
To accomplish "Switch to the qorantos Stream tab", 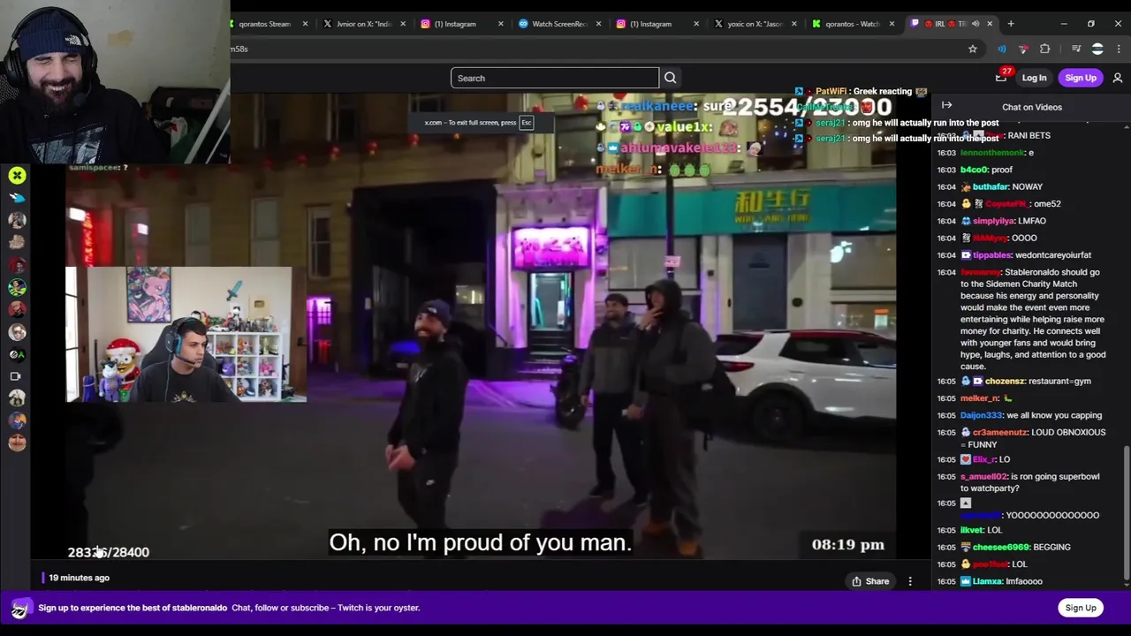I will point(265,24).
